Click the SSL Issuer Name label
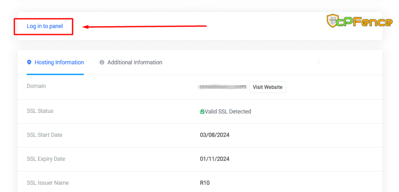The image size is (399, 192). pos(48,183)
